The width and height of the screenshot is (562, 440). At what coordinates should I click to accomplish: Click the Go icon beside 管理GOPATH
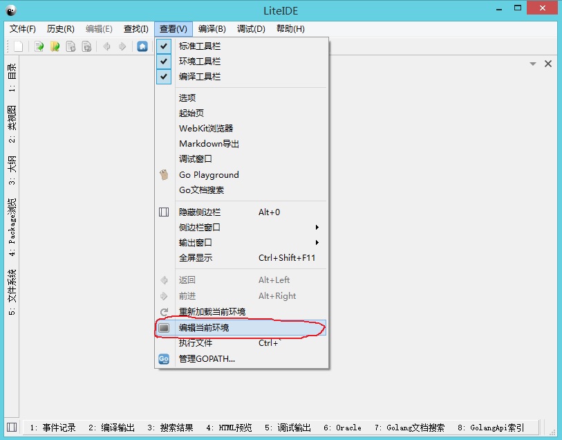(164, 359)
